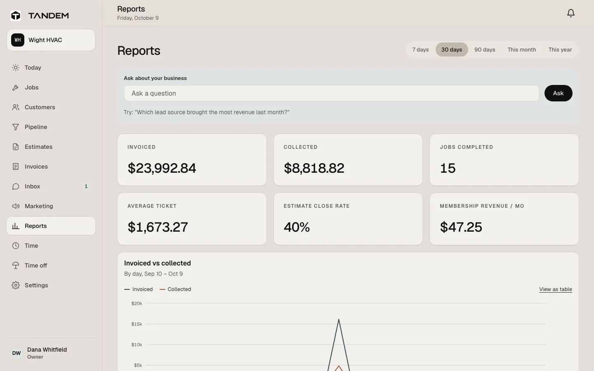The width and height of the screenshot is (594, 371).
Task: Click the $15k axis label
Action: 137,324
